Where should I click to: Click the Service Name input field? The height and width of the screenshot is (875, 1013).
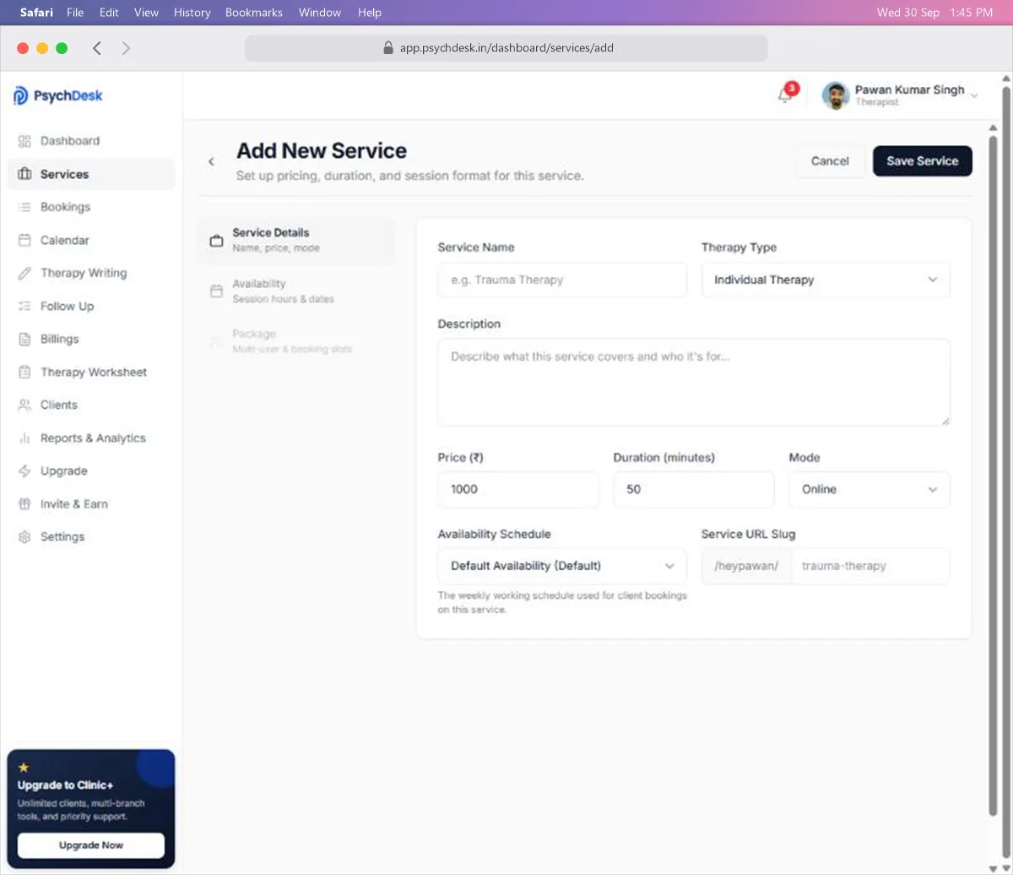click(x=562, y=280)
